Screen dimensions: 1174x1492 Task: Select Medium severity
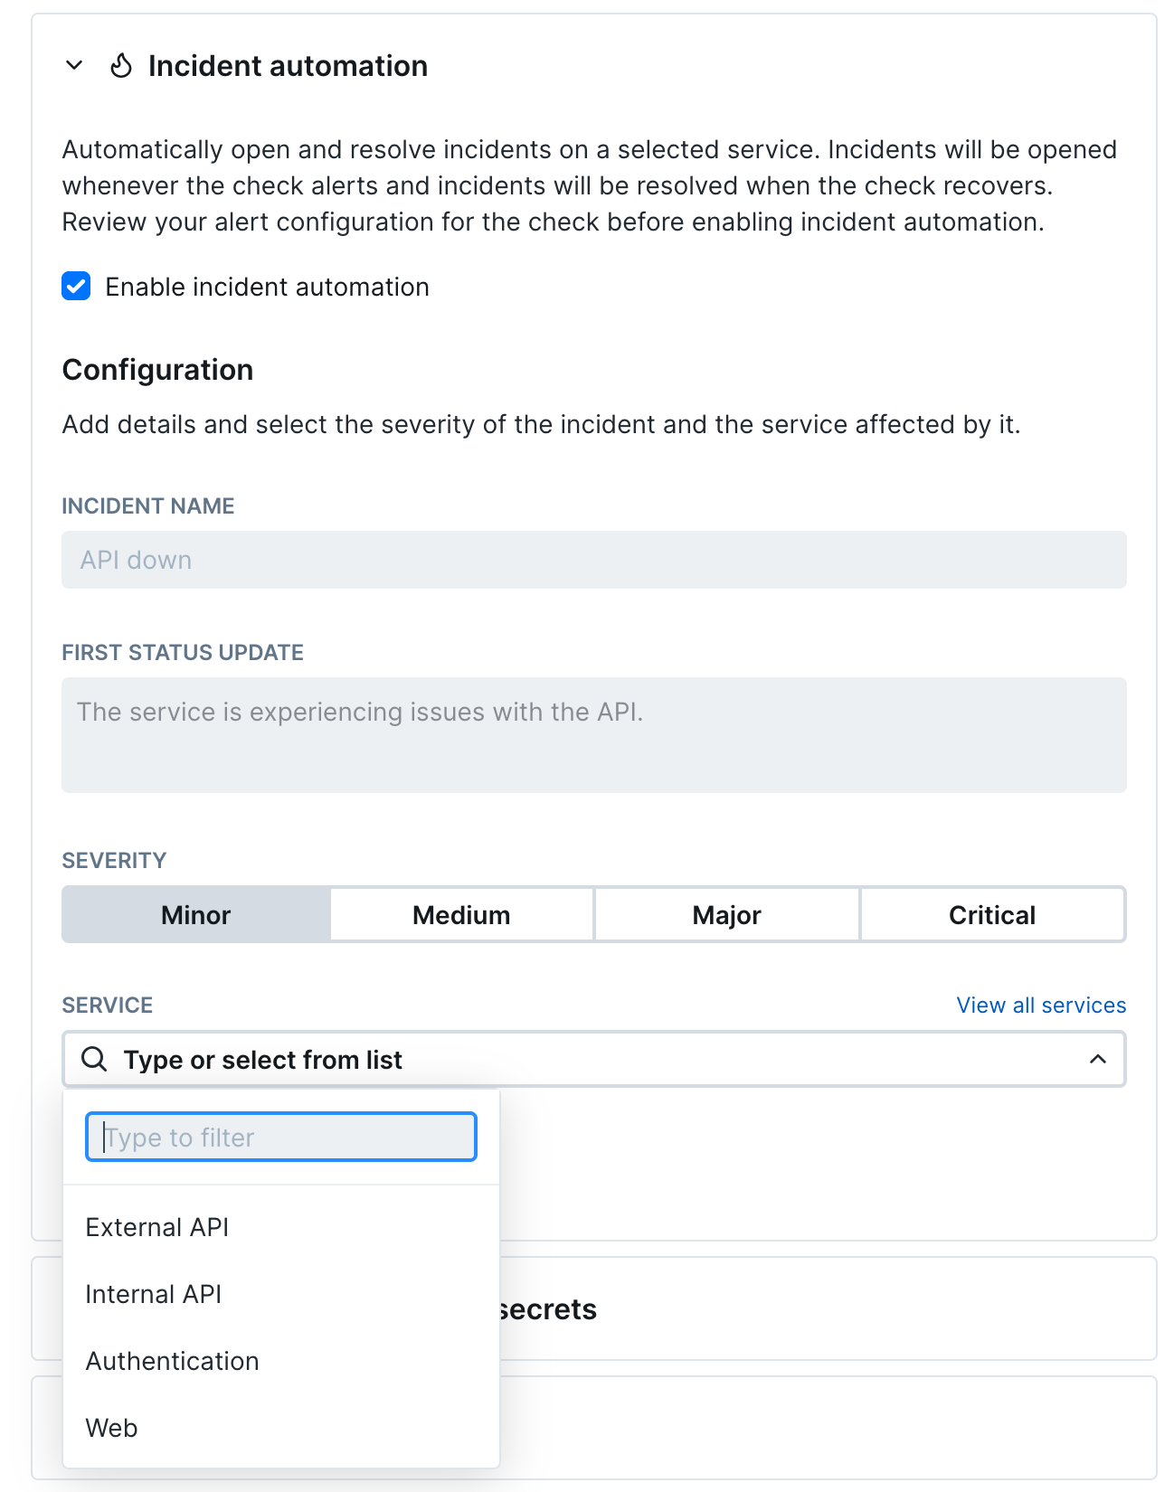pos(461,915)
